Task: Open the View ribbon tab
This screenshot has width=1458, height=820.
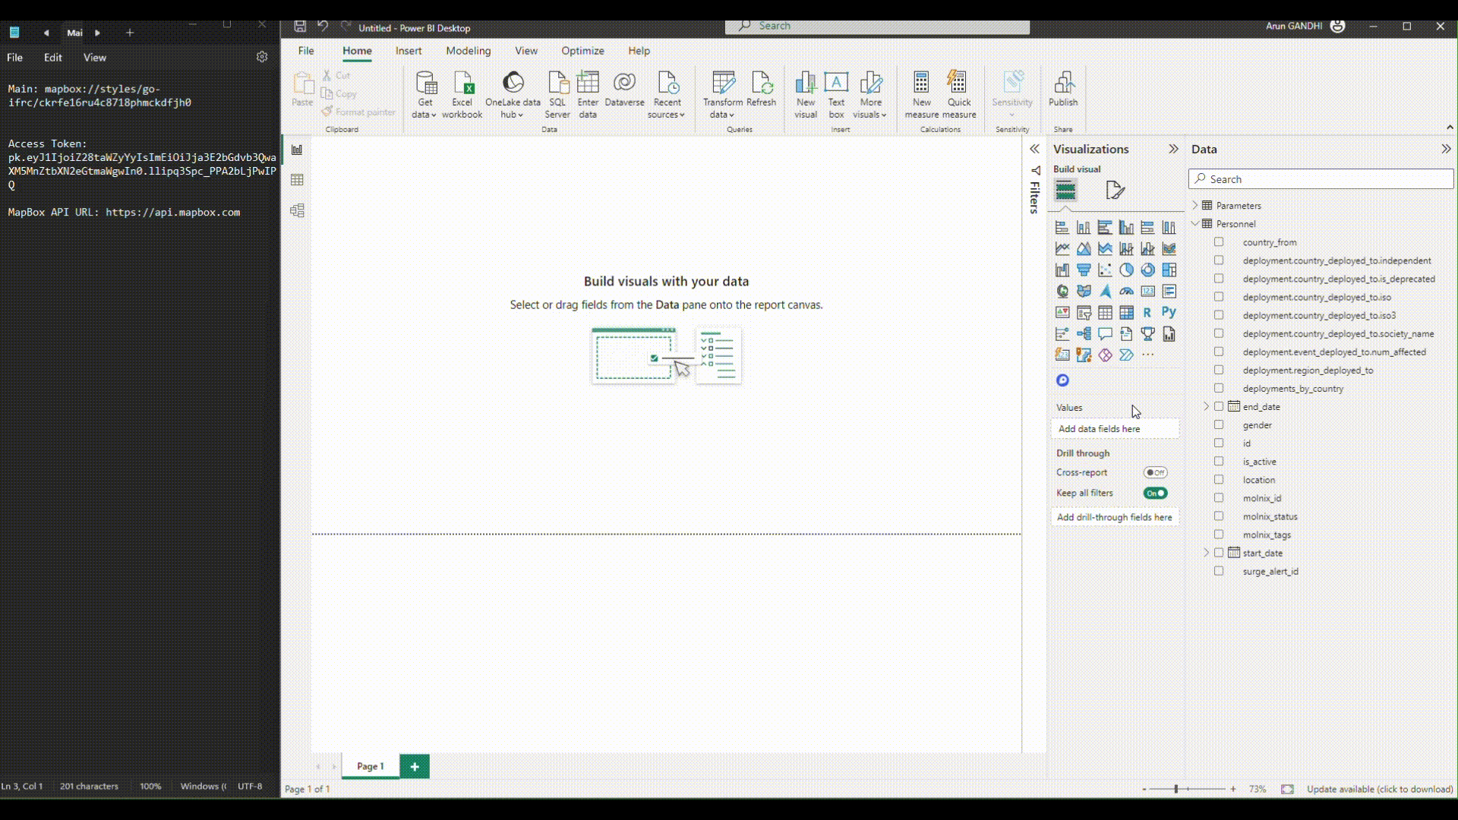Action: 525,51
